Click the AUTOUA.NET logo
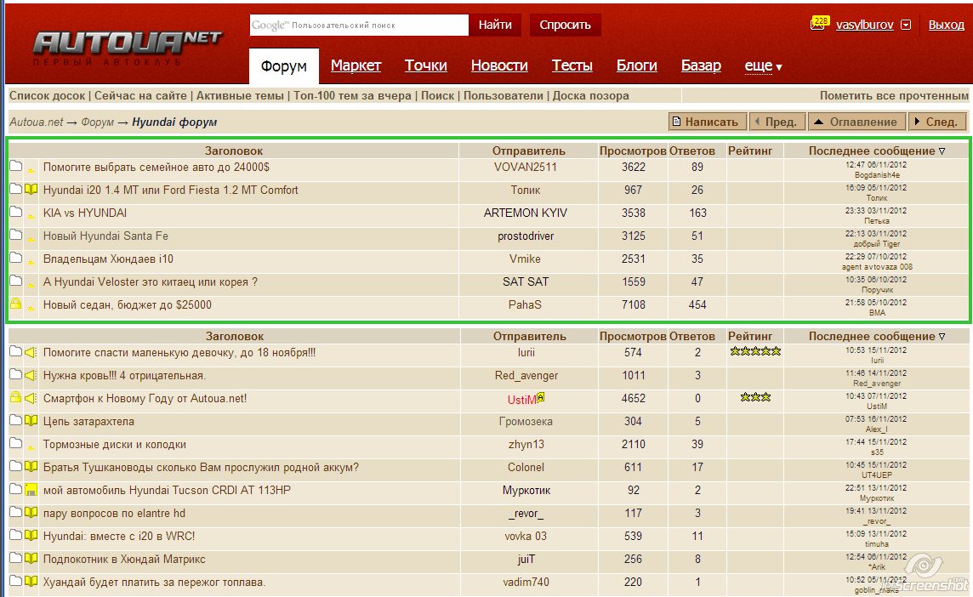Viewport: 973px width, 597px height. tap(128, 44)
